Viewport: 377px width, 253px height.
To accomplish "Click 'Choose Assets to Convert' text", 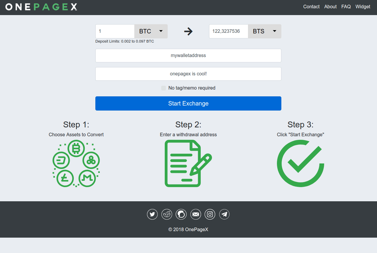I will 76,135.
